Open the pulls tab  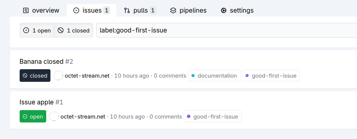[x=140, y=11]
